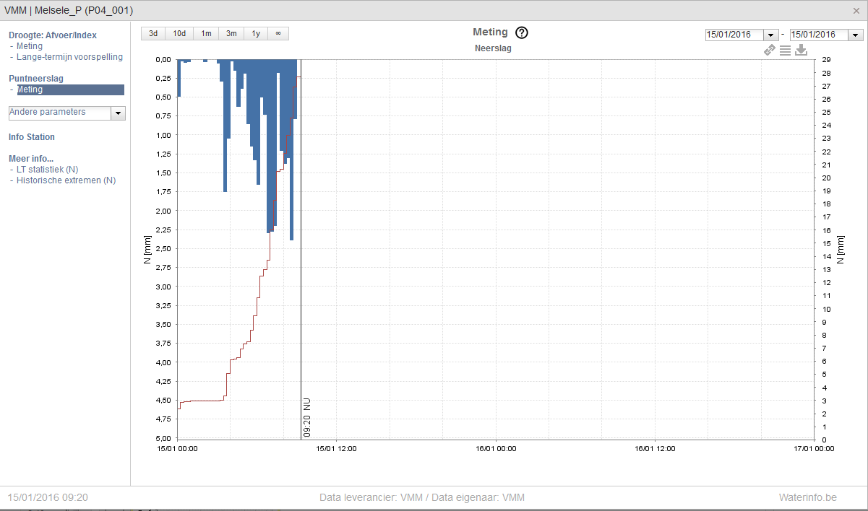Image resolution: width=868 pixels, height=511 pixels.
Task: Click the tallest blue precipitation bar
Action: point(291,149)
